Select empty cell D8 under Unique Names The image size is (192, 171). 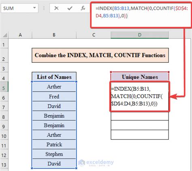(x=140, y=116)
